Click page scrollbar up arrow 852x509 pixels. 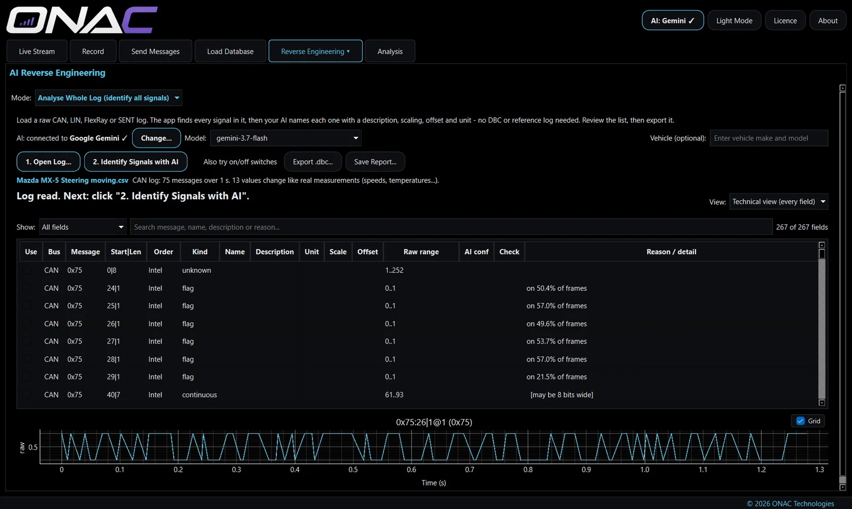tap(842, 88)
